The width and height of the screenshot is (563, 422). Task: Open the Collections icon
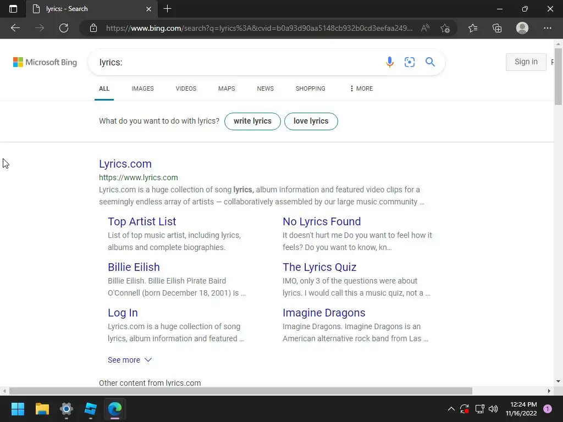(x=497, y=28)
